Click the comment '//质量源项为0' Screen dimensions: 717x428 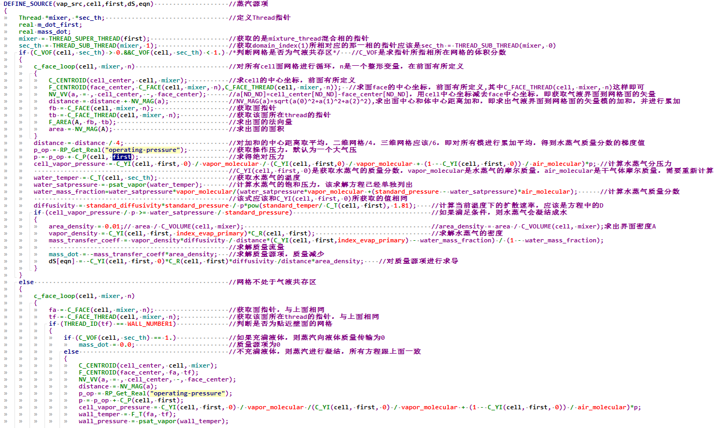click(x=255, y=345)
